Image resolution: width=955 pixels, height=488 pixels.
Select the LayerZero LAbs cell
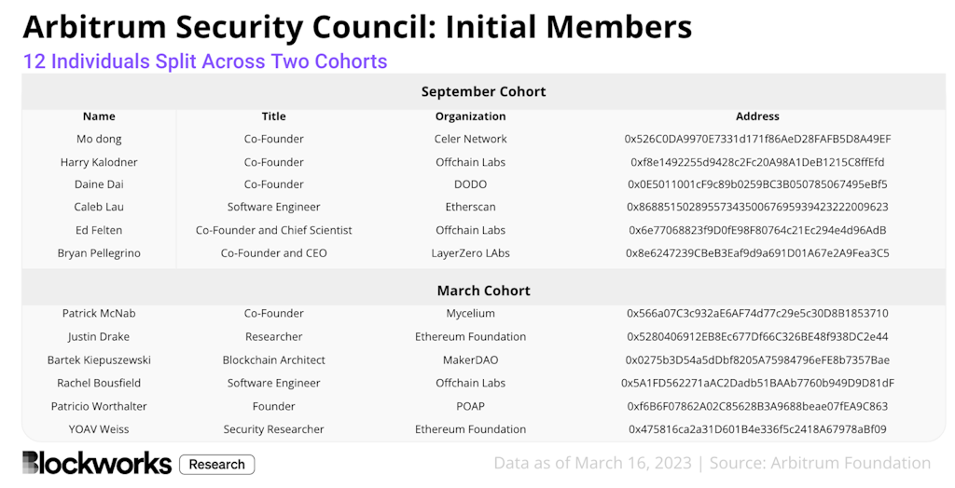[470, 252]
